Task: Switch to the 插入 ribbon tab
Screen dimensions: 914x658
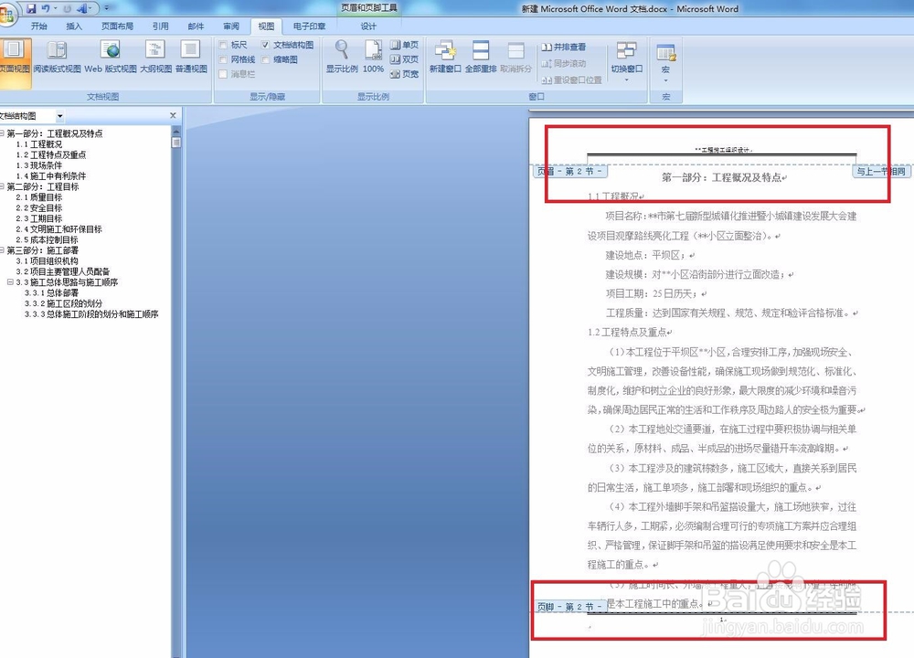Action: click(74, 27)
